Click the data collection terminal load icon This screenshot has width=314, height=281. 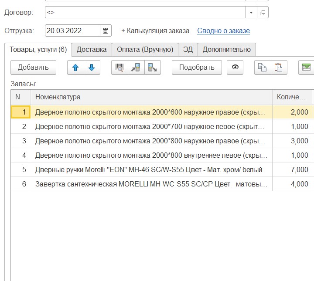tap(136, 68)
